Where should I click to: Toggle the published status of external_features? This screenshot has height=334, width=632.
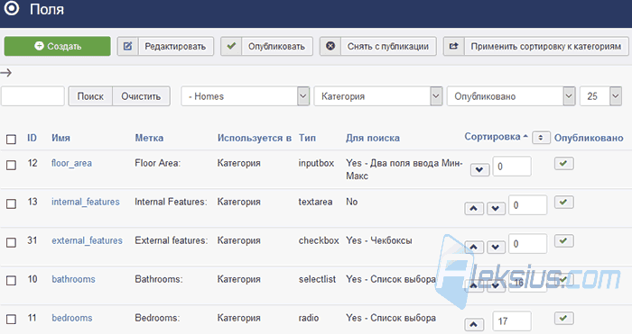coord(564,240)
